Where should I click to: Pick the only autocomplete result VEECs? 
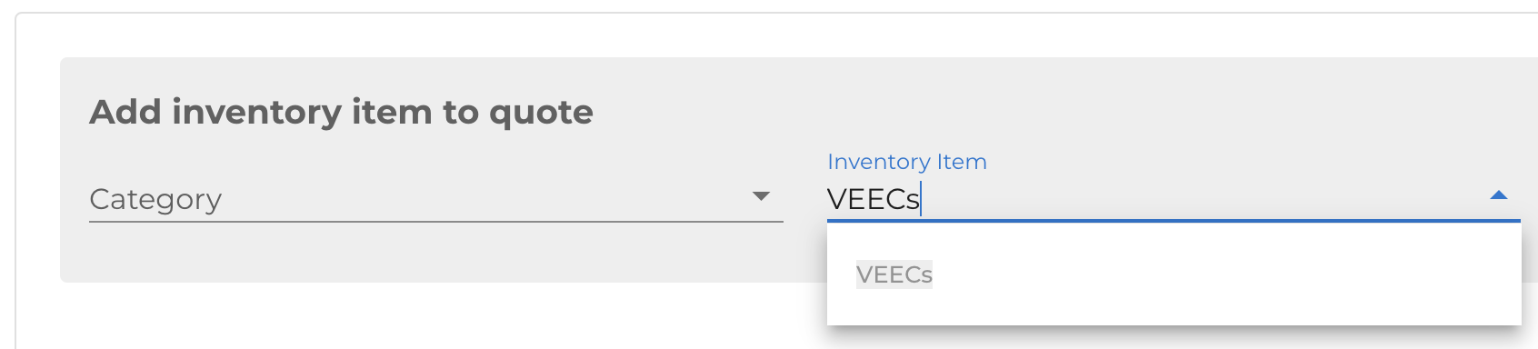coord(894,274)
